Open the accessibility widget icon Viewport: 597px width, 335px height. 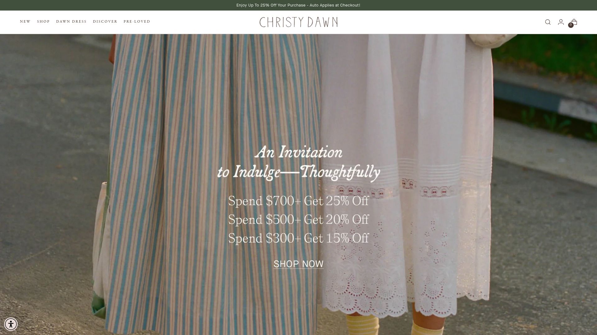point(11,324)
